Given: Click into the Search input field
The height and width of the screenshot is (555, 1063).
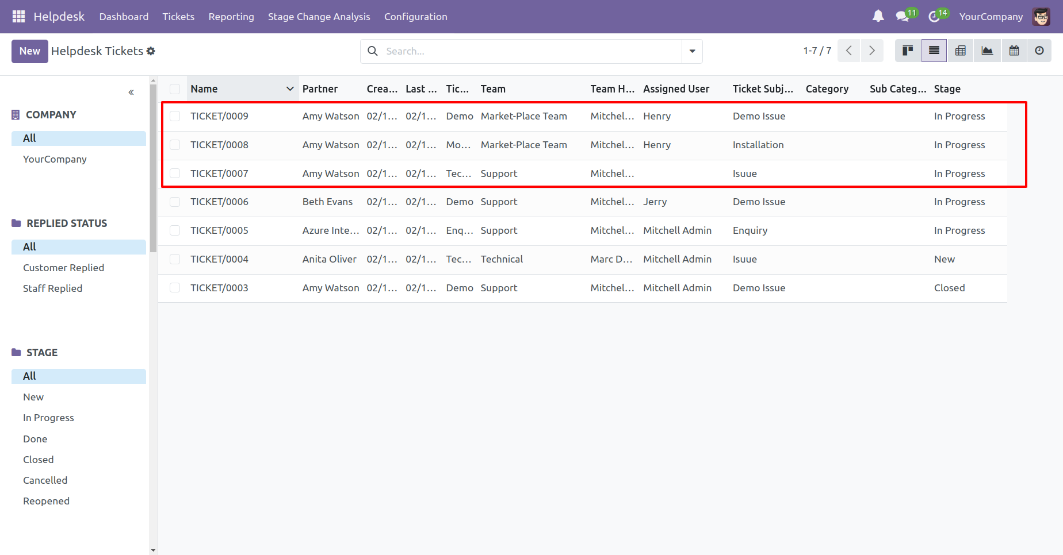Looking at the screenshot, I should [x=532, y=51].
